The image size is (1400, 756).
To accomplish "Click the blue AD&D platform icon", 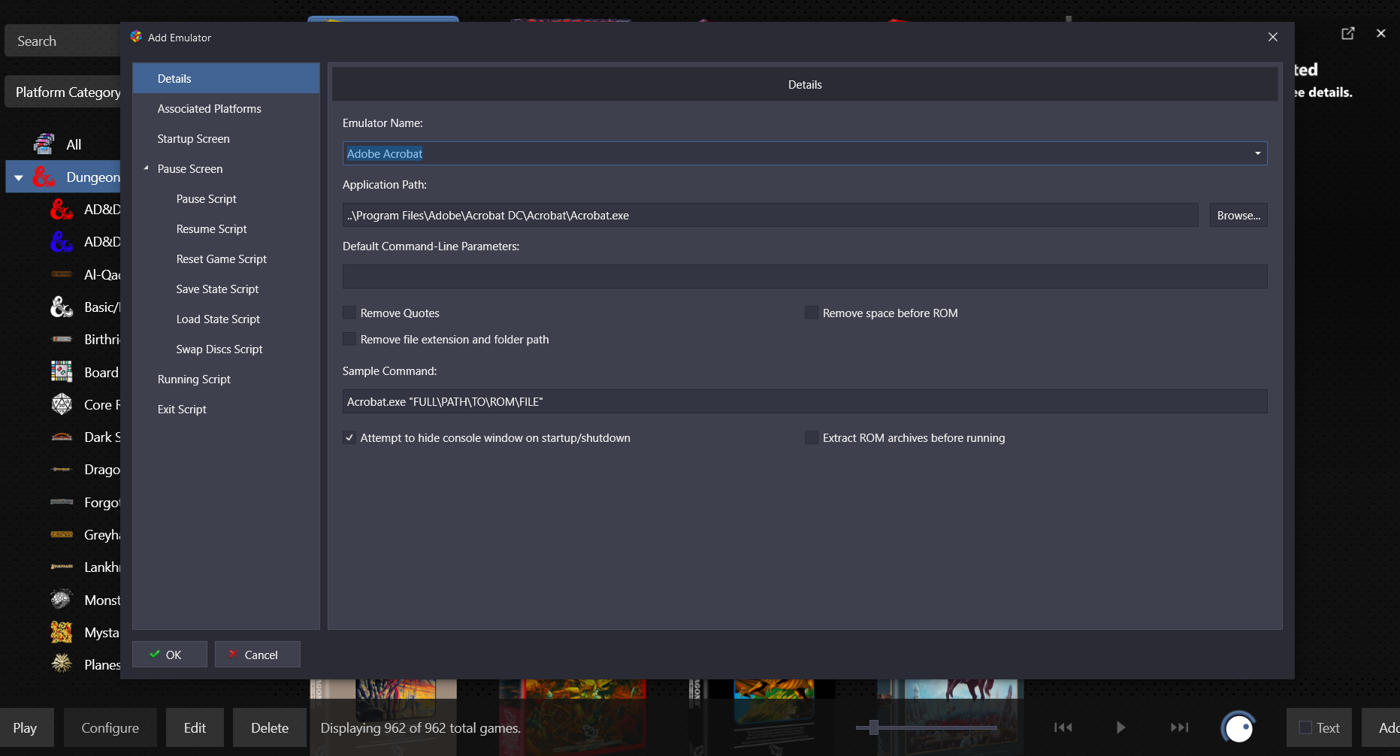I will (x=62, y=241).
